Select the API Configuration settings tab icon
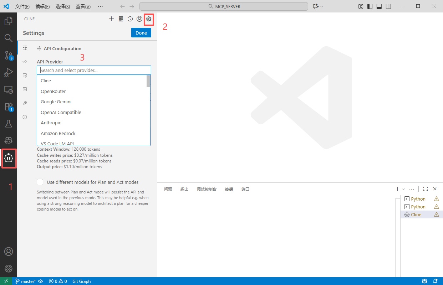Image resolution: width=443 pixels, height=285 pixels. pos(25,47)
